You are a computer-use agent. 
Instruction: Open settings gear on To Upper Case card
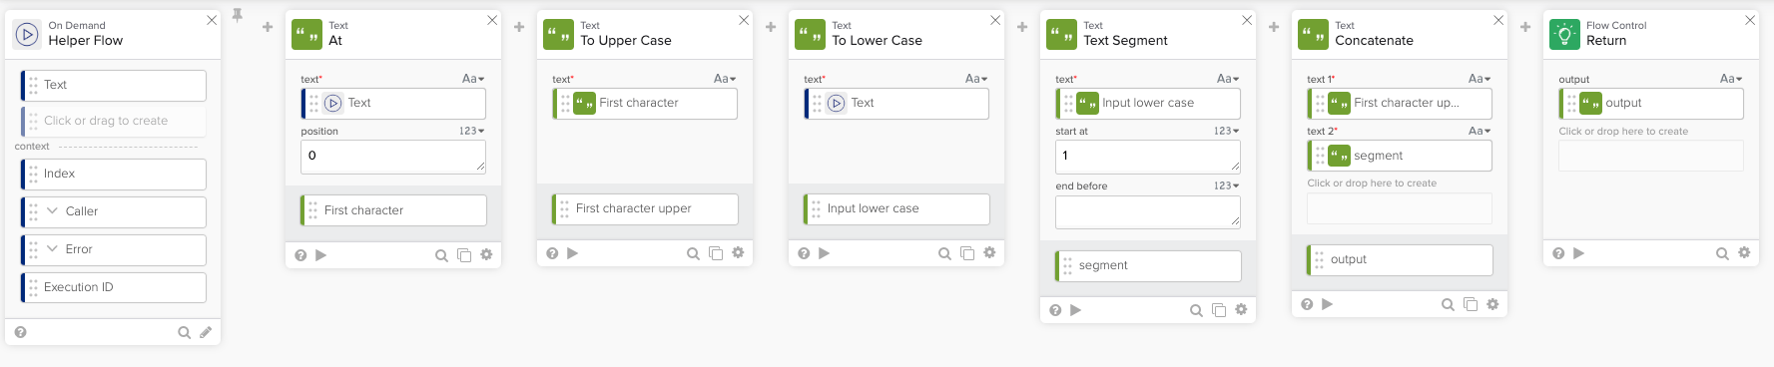(738, 253)
